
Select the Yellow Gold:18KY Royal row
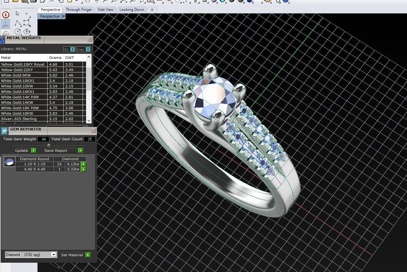click(x=43, y=64)
